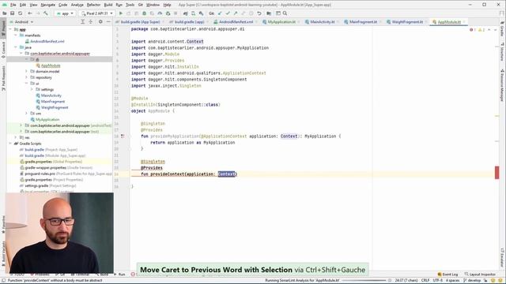Open the Run tool window at bottom

[x=119, y=275]
